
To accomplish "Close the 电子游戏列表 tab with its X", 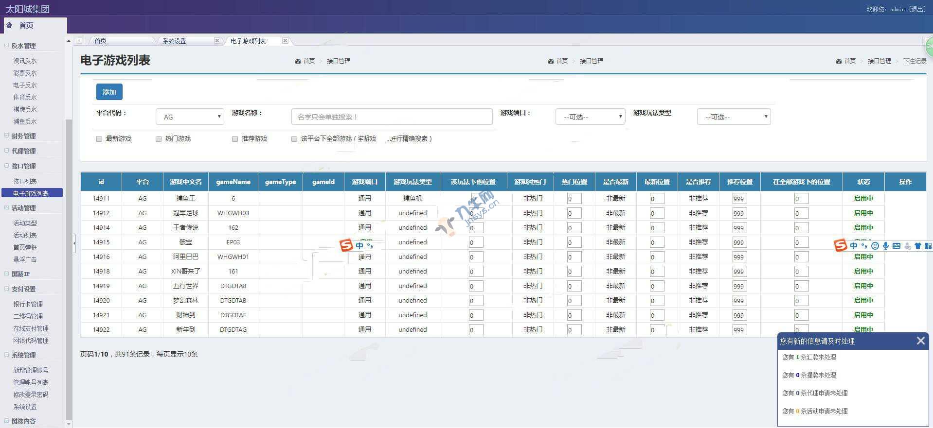I will (x=285, y=41).
